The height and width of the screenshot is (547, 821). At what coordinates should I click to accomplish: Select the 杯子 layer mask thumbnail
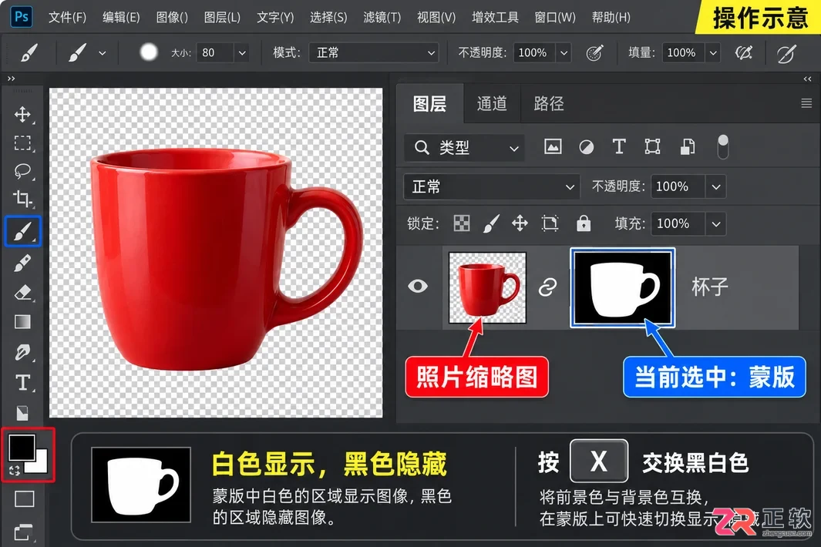[x=623, y=288]
